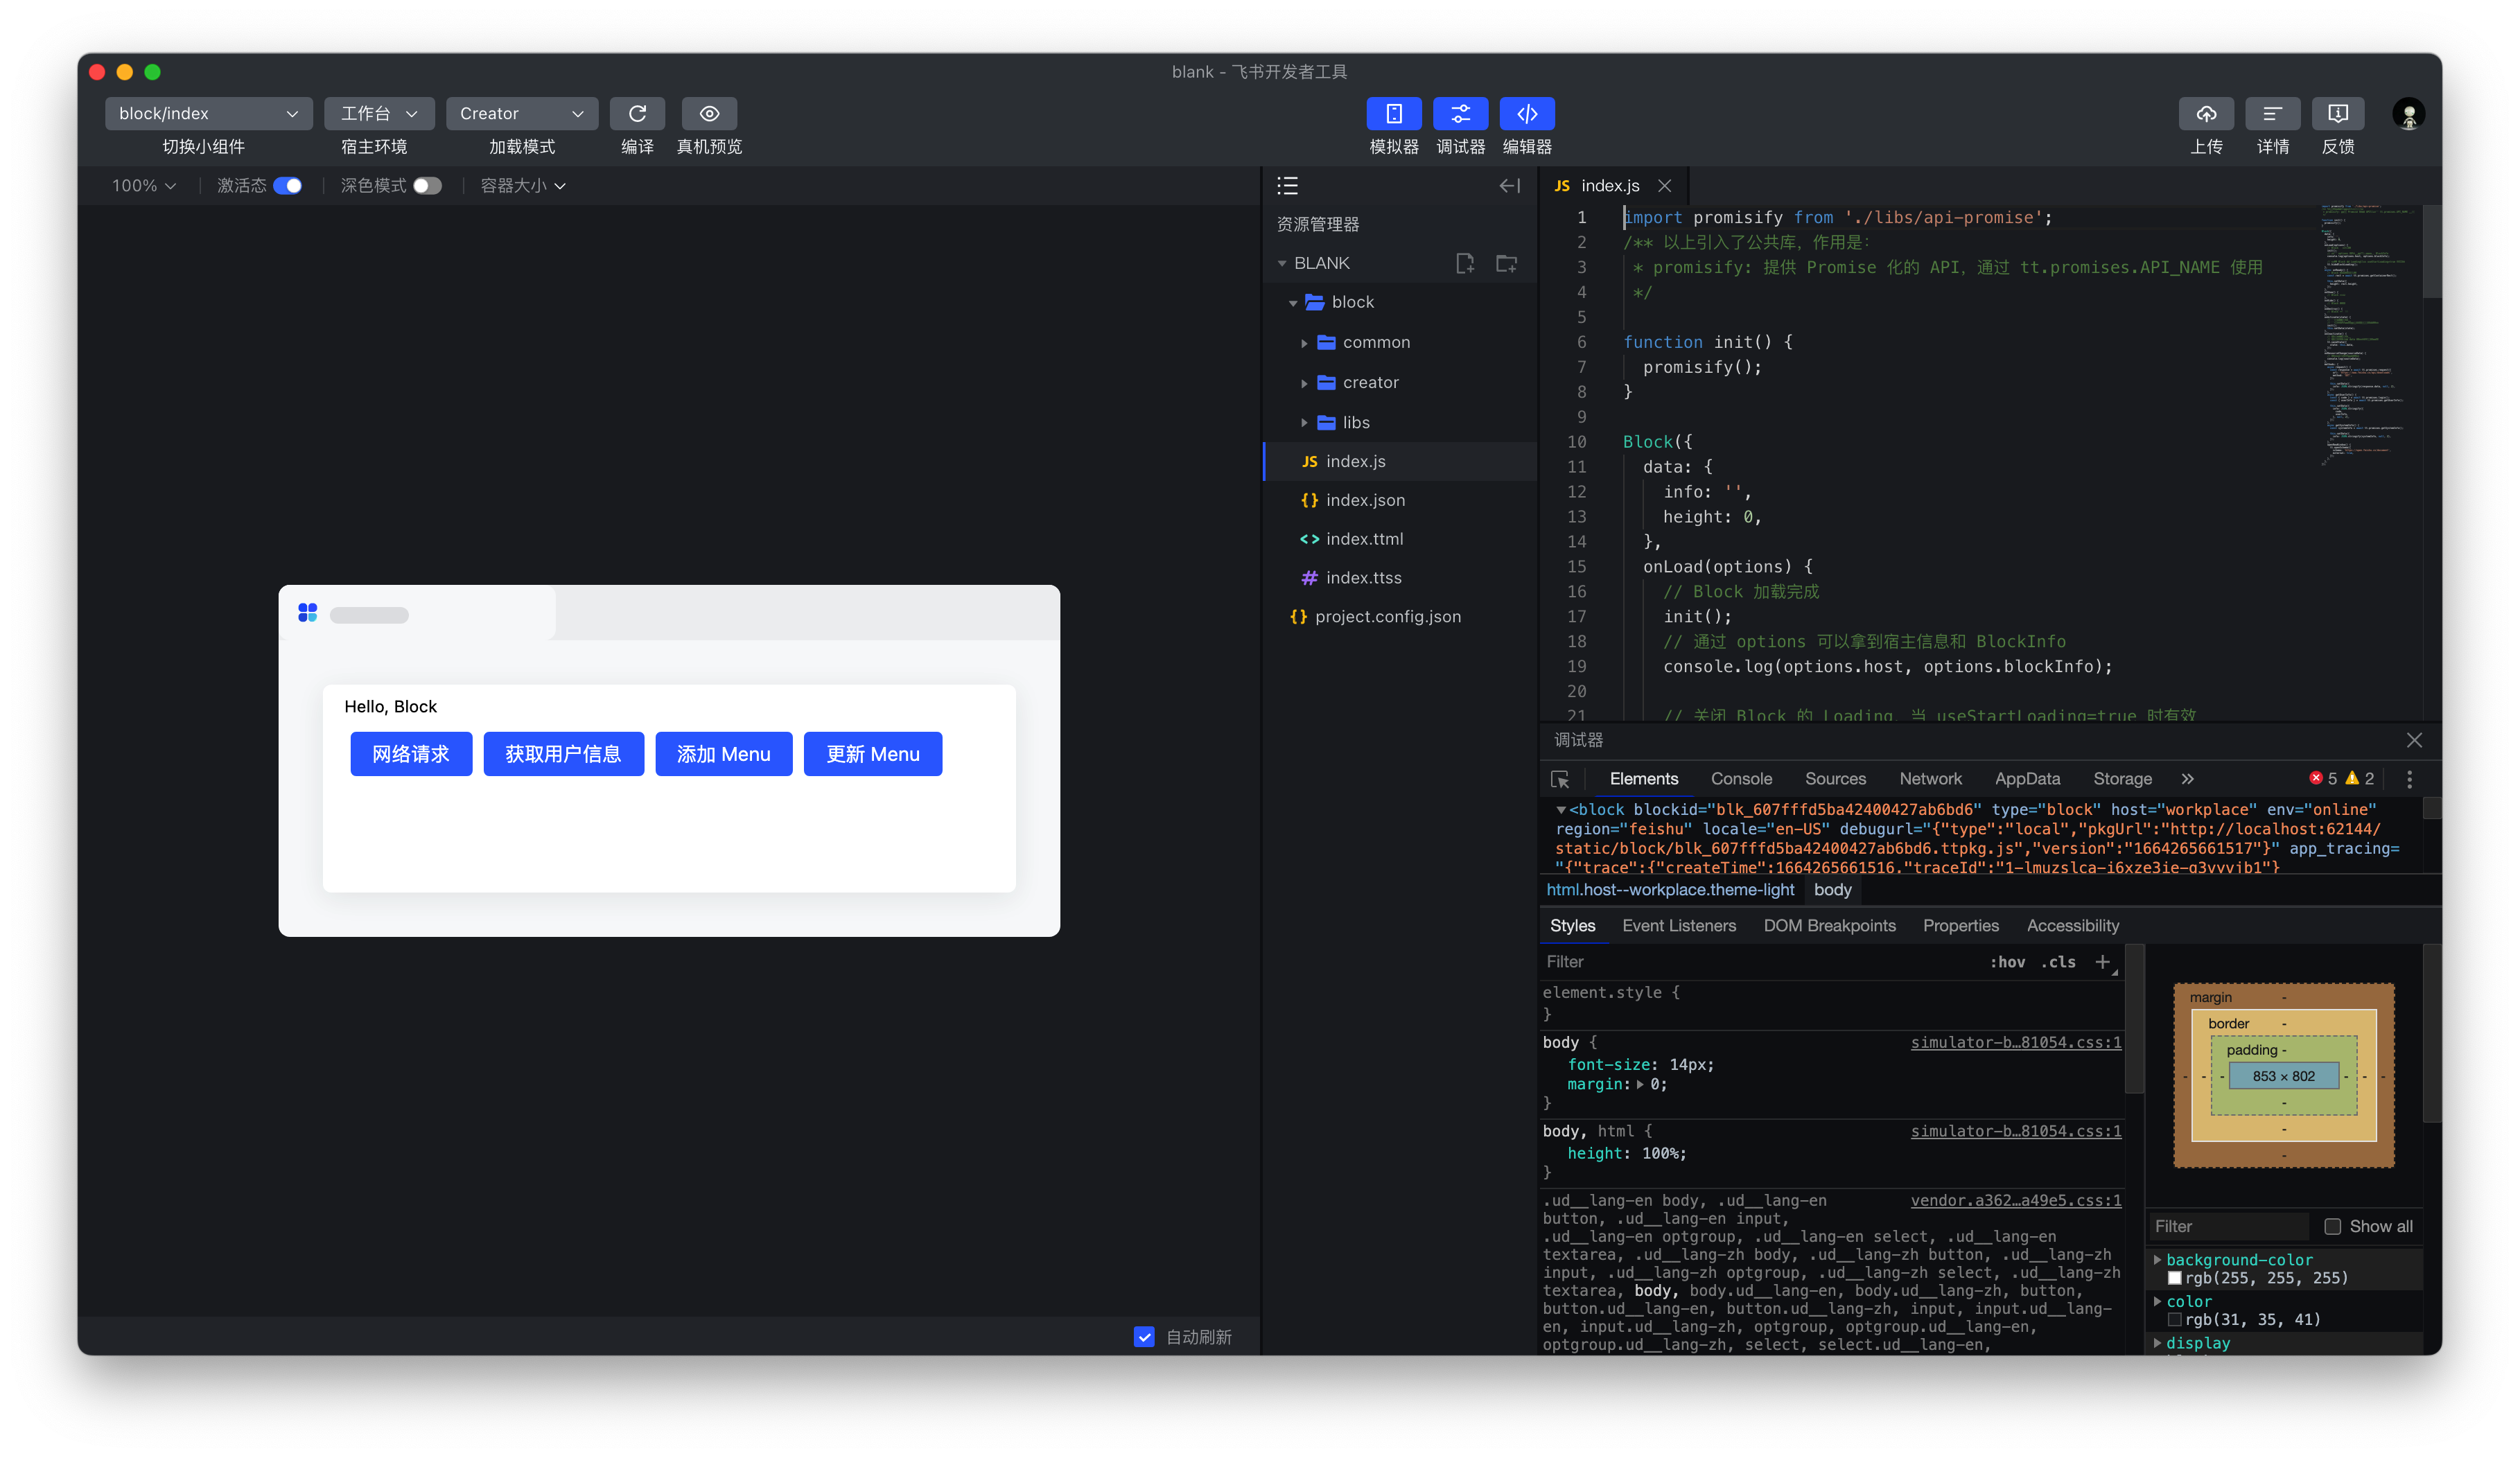This screenshot has height=1458, width=2520.
Task: Click the 获取用户信息 button
Action: tap(563, 754)
